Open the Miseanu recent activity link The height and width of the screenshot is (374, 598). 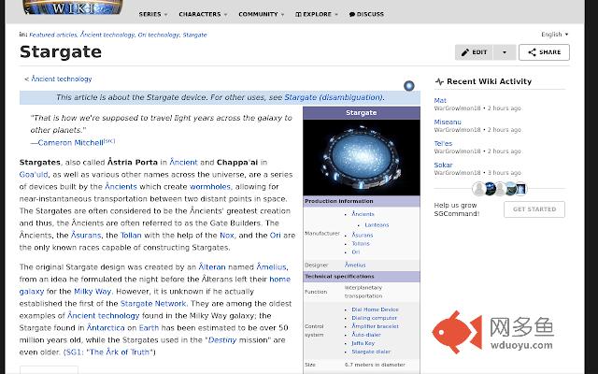(448, 122)
